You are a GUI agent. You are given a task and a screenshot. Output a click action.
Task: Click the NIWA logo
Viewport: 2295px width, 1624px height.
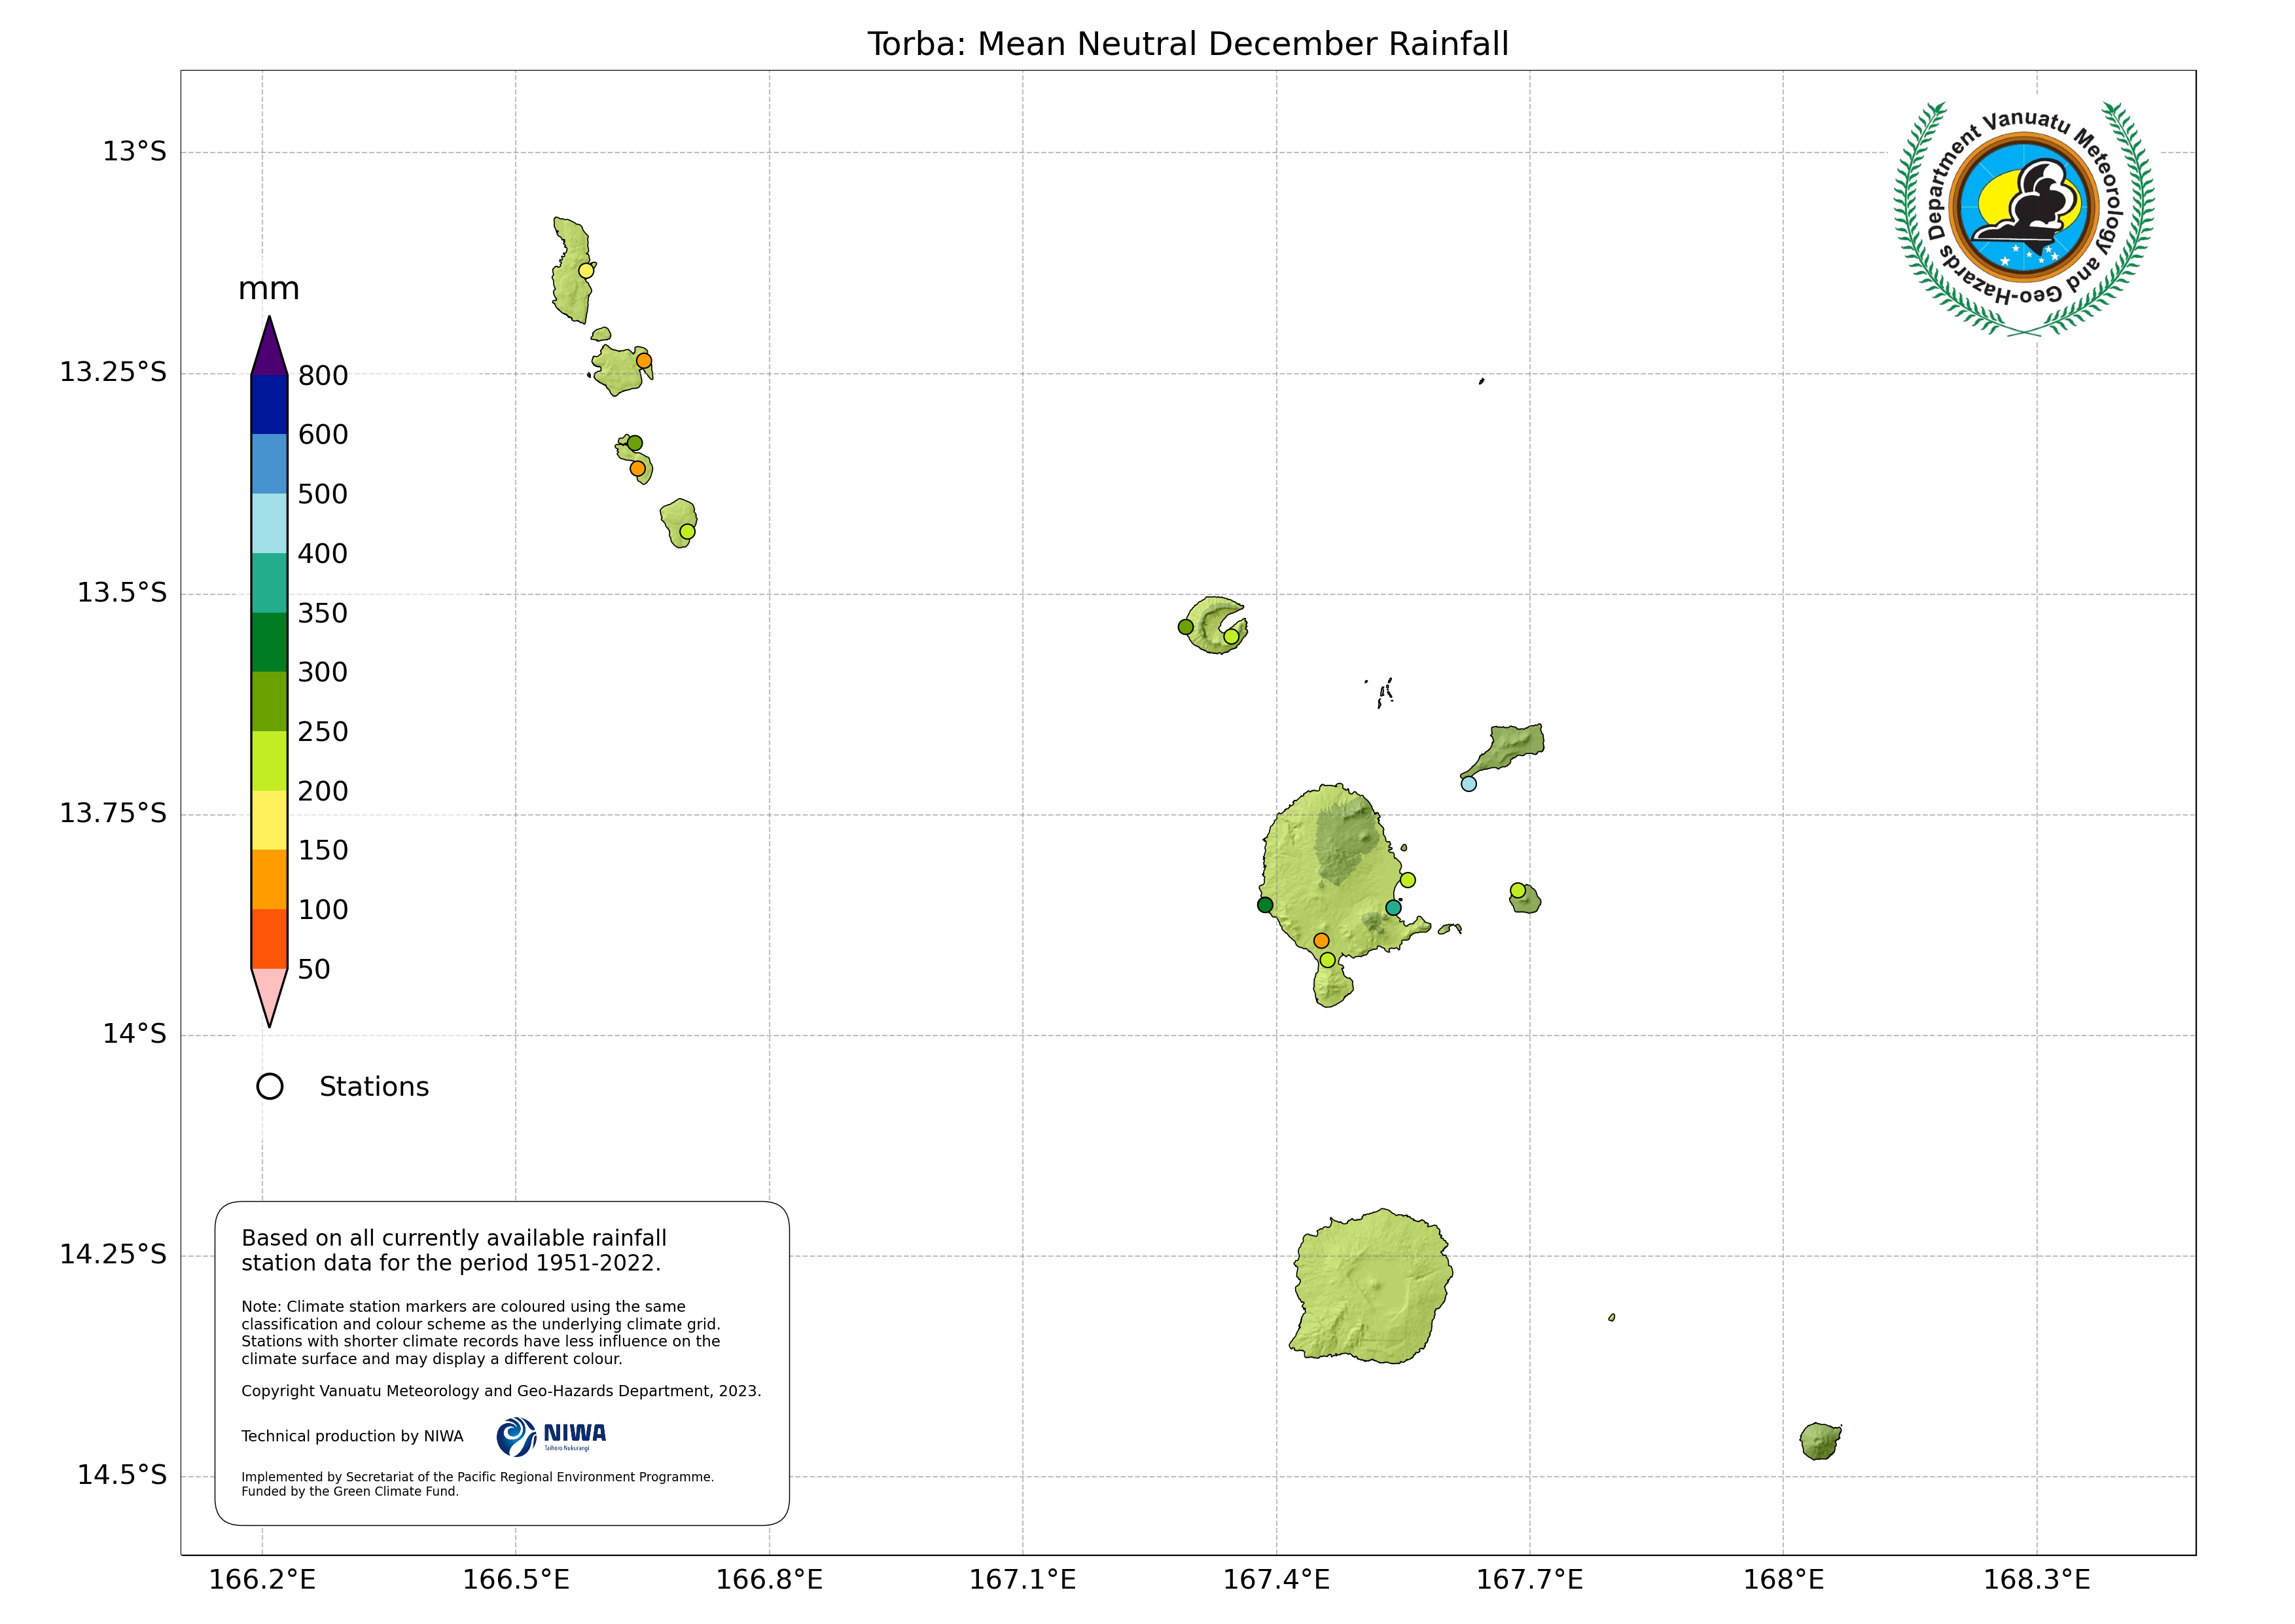551,1436
